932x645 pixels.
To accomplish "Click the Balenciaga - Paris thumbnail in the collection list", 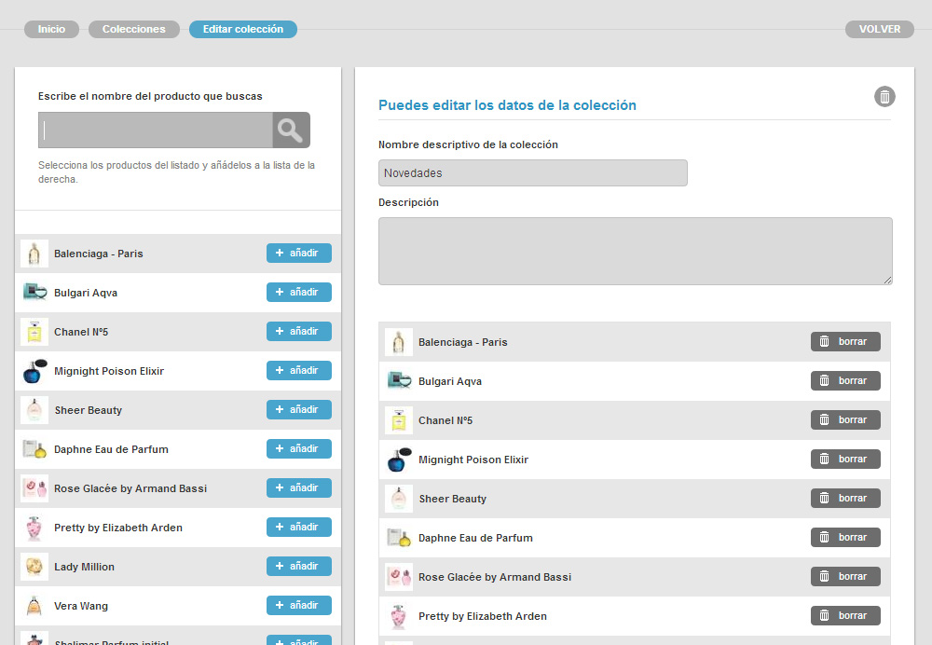I will tap(399, 342).
